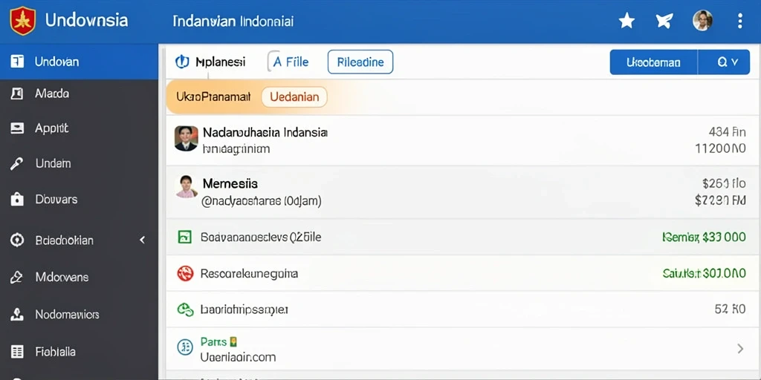Select the Mplanesi tab
The width and height of the screenshot is (761, 380).
[x=210, y=62]
